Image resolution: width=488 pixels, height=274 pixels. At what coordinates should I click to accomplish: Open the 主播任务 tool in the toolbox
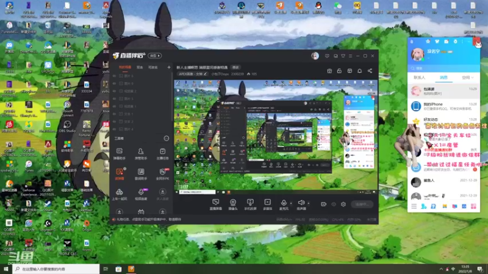point(162,153)
